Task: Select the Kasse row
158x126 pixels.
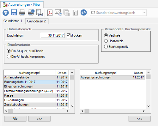Action: [x=36, y=95]
